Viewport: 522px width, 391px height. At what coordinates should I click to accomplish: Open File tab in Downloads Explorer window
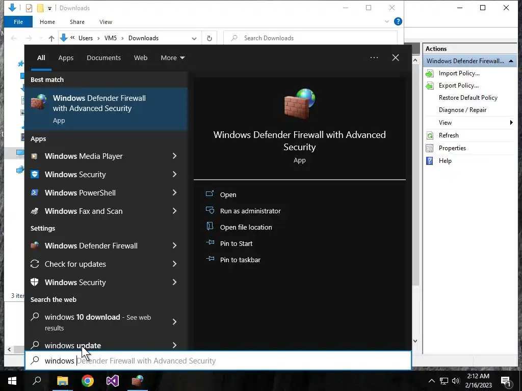point(18,22)
